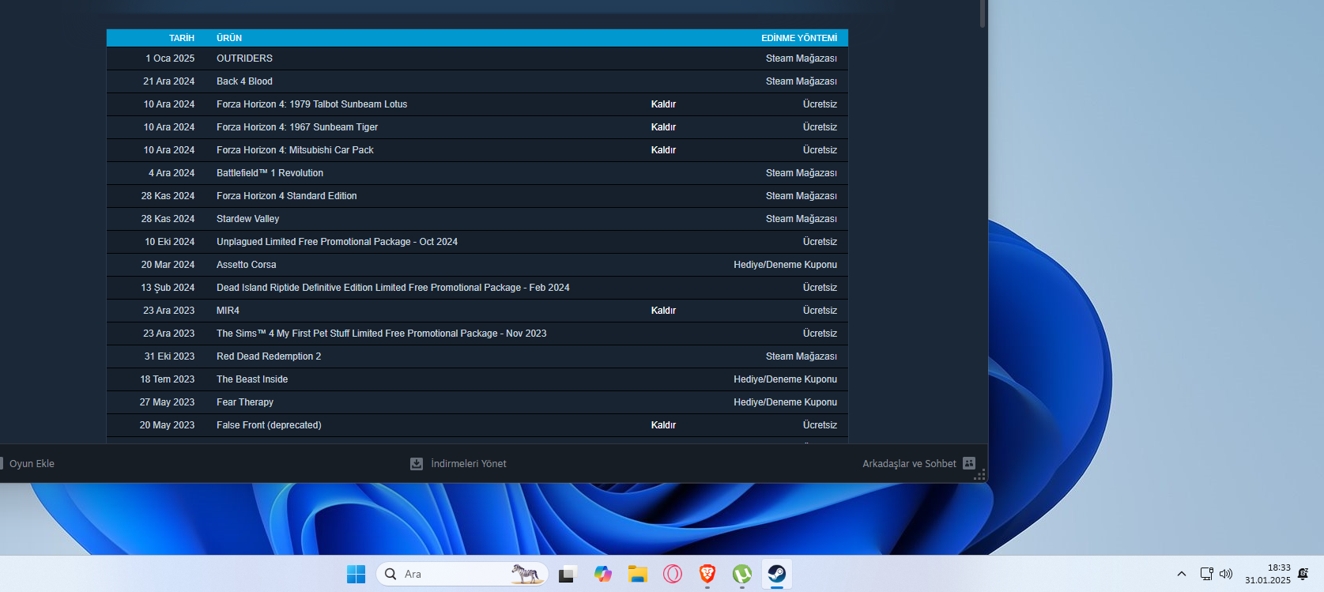Screen dimensions: 1324x592
Task: Select the OUTRIDERS product name
Action: pyautogui.click(x=244, y=58)
